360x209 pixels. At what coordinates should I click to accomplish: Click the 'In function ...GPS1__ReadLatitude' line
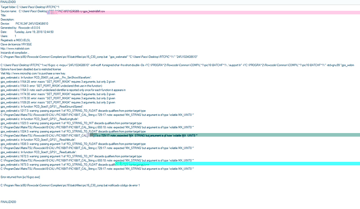[38, 152]
